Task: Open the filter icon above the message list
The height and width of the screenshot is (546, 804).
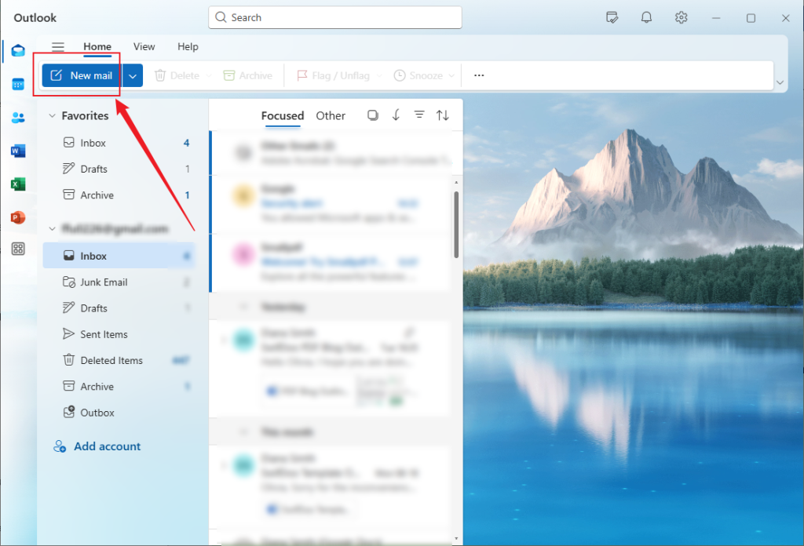Action: [419, 115]
